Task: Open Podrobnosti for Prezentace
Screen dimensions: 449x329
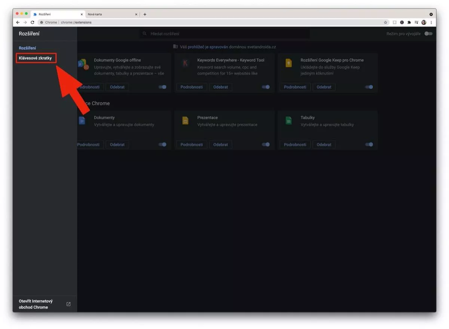Action: [x=192, y=144]
